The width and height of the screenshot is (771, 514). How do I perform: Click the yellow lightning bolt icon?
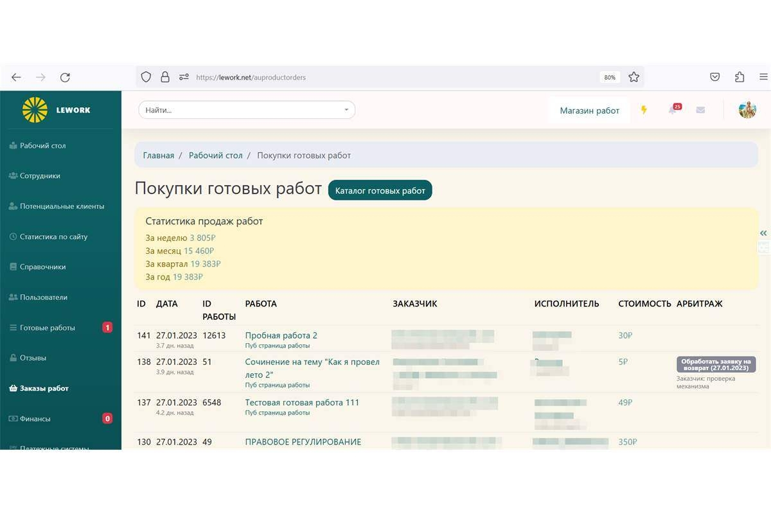(644, 110)
